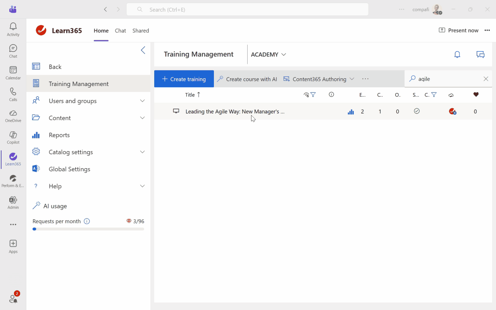Click the heart column header icon
This screenshot has width=496, height=310.
(x=476, y=95)
